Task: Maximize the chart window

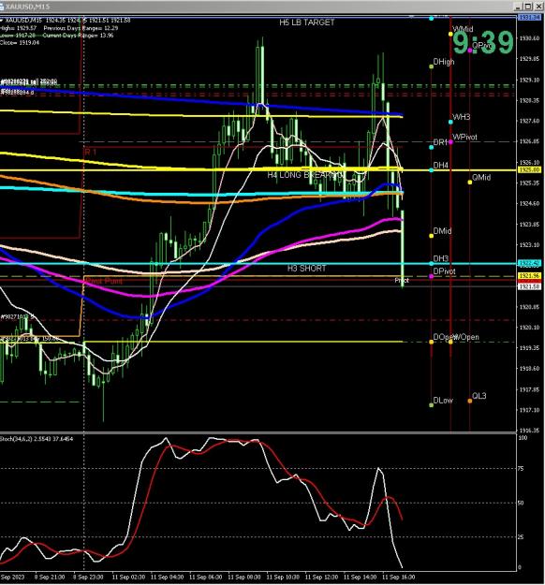Action: [528, 7]
